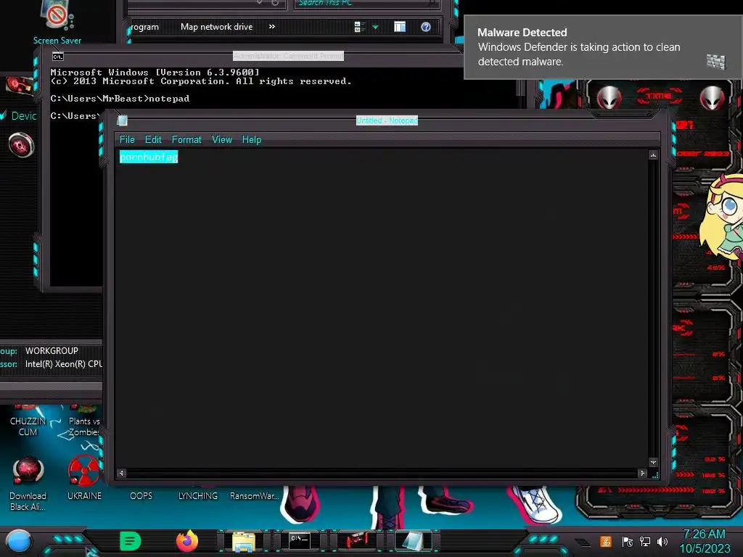Image resolution: width=743 pixels, height=557 pixels.
Task: Show hidden tray icons arrow
Action: coord(583,542)
